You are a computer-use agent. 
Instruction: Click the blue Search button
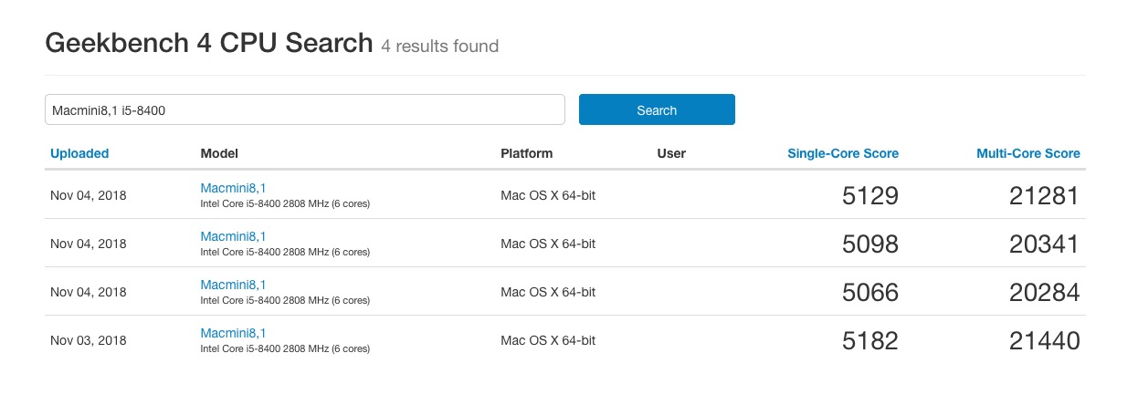click(x=657, y=110)
